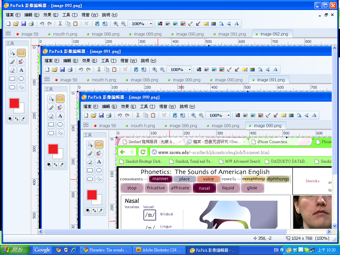The height and width of the screenshot is (255, 340).
Task: Pick the Fill bucket tool in the outermost tools panel
Action: [x=21, y=61]
